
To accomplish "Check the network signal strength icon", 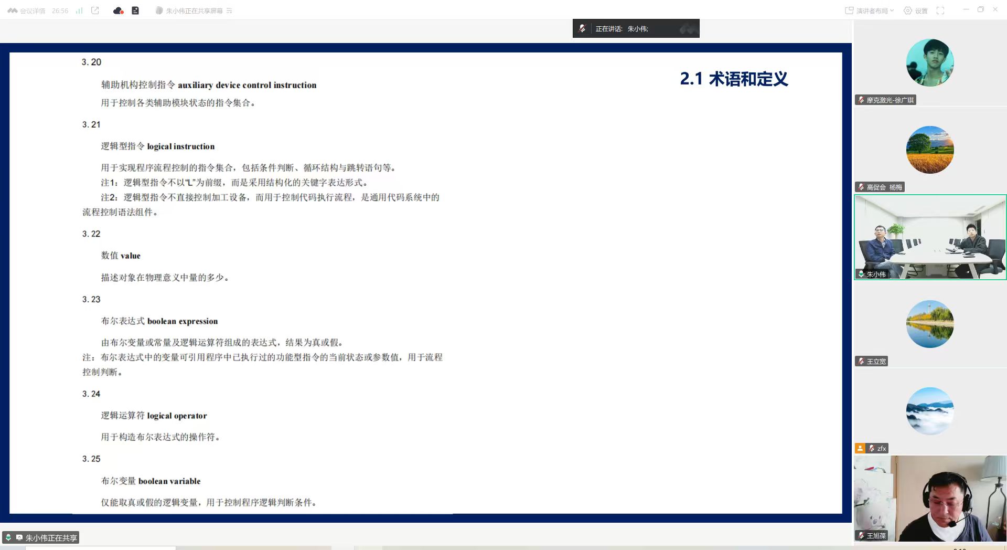I will [x=79, y=10].
